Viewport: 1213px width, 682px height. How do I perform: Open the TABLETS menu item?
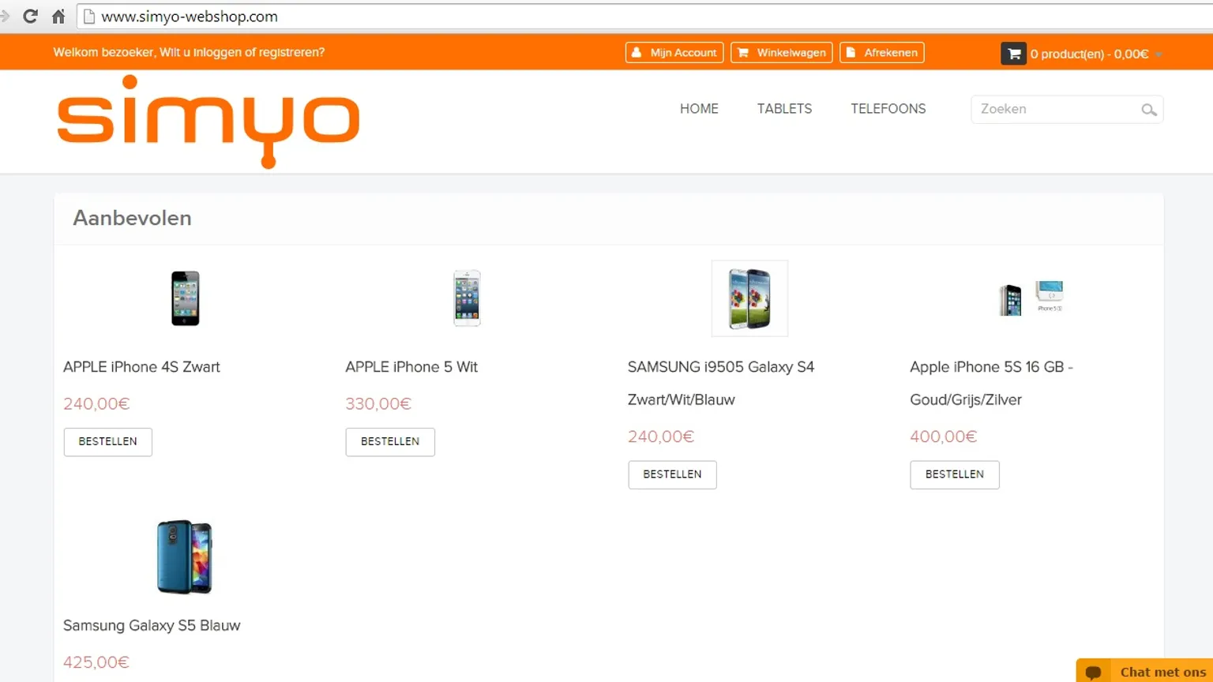pyautogui.click(x=784, y=109)
